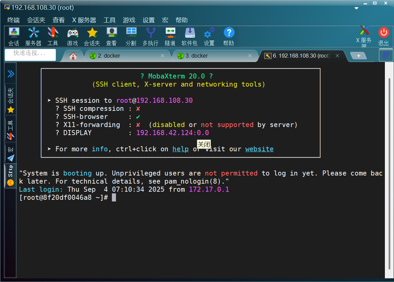Click the [root@8f20df0046a8 ~]# prompt
The height and width of the screenshot is (282, 394).
pos(64,198)
